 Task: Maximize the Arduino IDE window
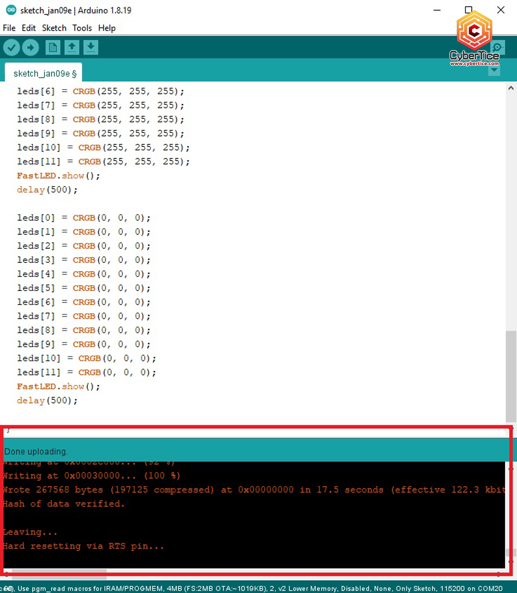(x=468, y=10)
